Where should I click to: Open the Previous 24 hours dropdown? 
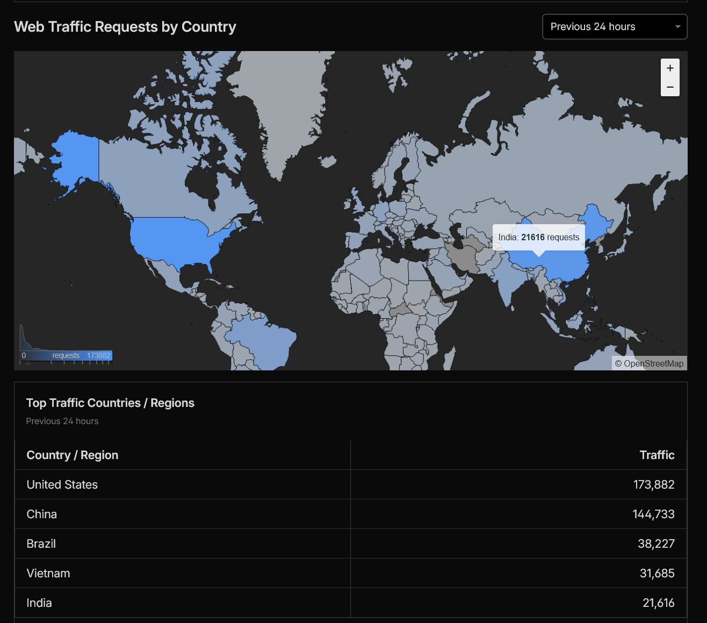[615, 27]
